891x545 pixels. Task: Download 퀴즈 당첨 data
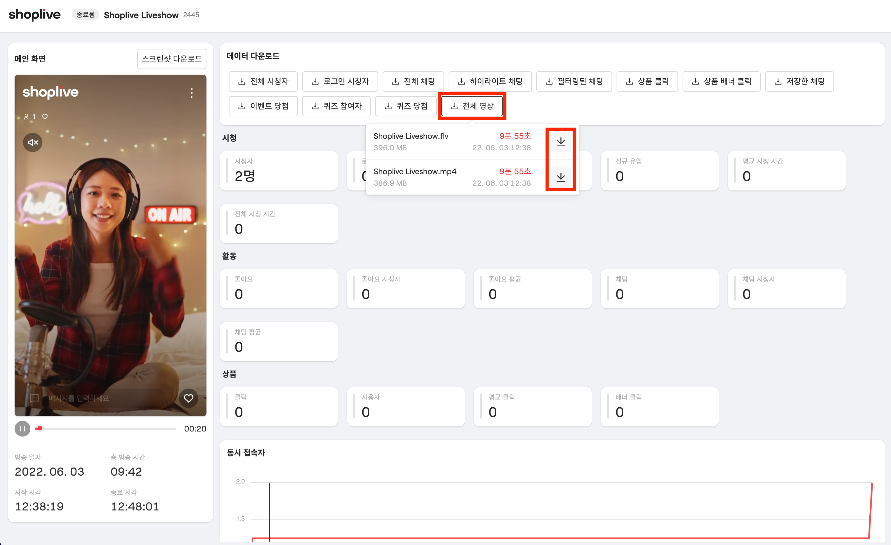[406, 106]
